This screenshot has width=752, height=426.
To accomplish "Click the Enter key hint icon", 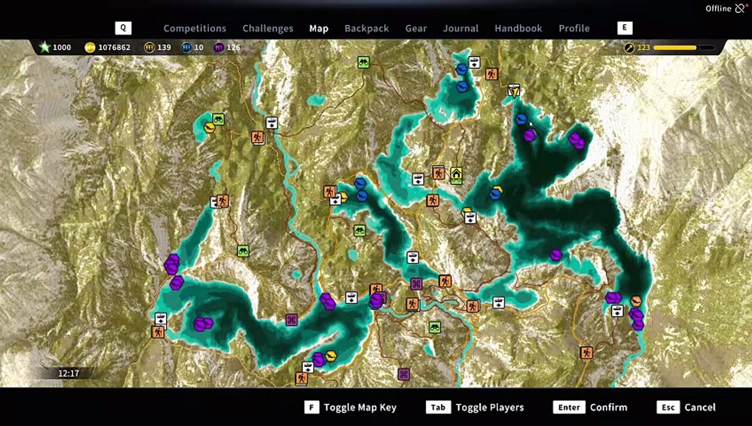I will click(x=569, y=407).
